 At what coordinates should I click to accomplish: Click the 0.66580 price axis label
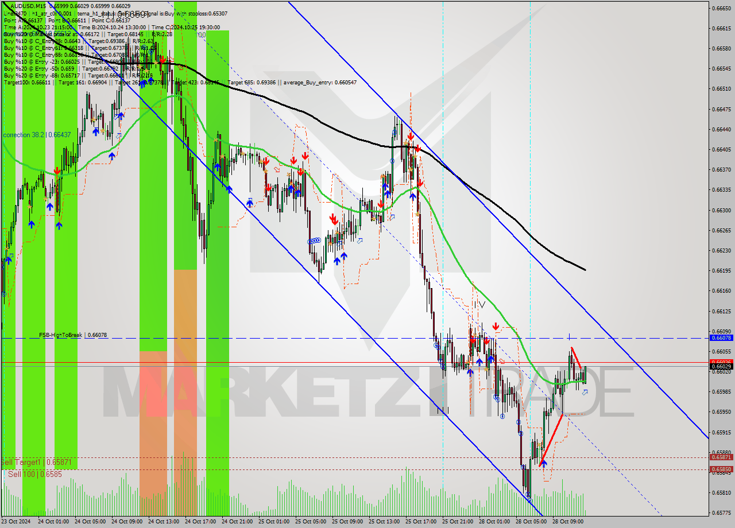coord(721,48)
